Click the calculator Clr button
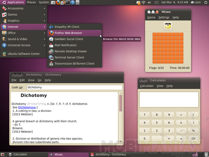Viewport: 209px width, 157px height. tap(194, 139)
